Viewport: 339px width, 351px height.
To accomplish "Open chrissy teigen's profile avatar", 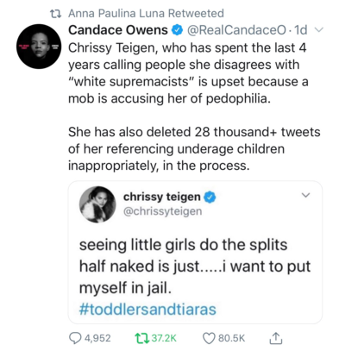I will (x=97, y=204).
